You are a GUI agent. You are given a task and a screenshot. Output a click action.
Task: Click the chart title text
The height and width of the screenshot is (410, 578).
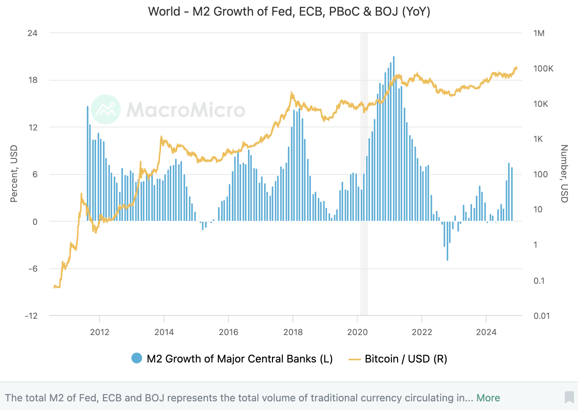pyautogui.click(x=289, y=11)
